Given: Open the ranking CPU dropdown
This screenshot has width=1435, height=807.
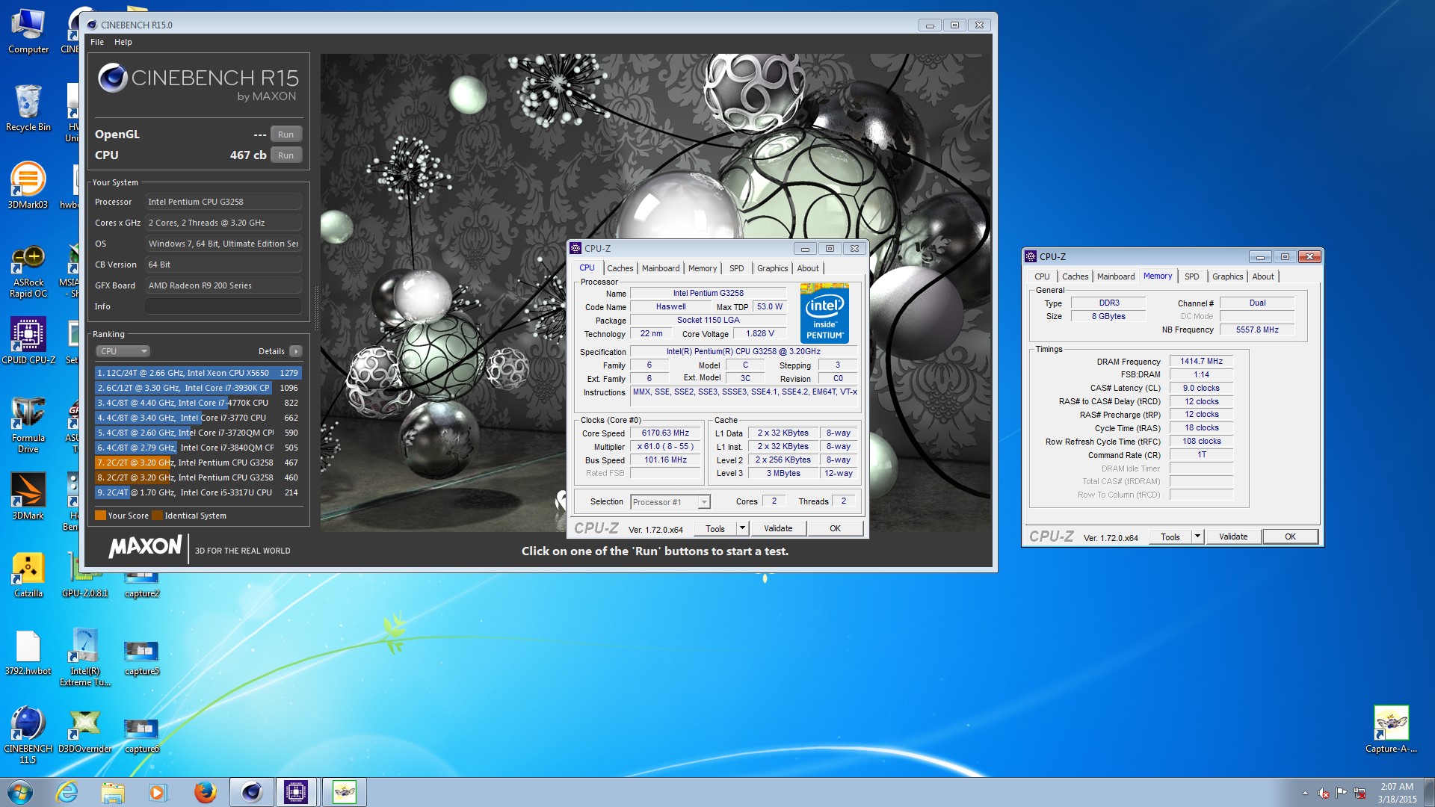Looking at the screenshot, I should [x=123, y=351].
